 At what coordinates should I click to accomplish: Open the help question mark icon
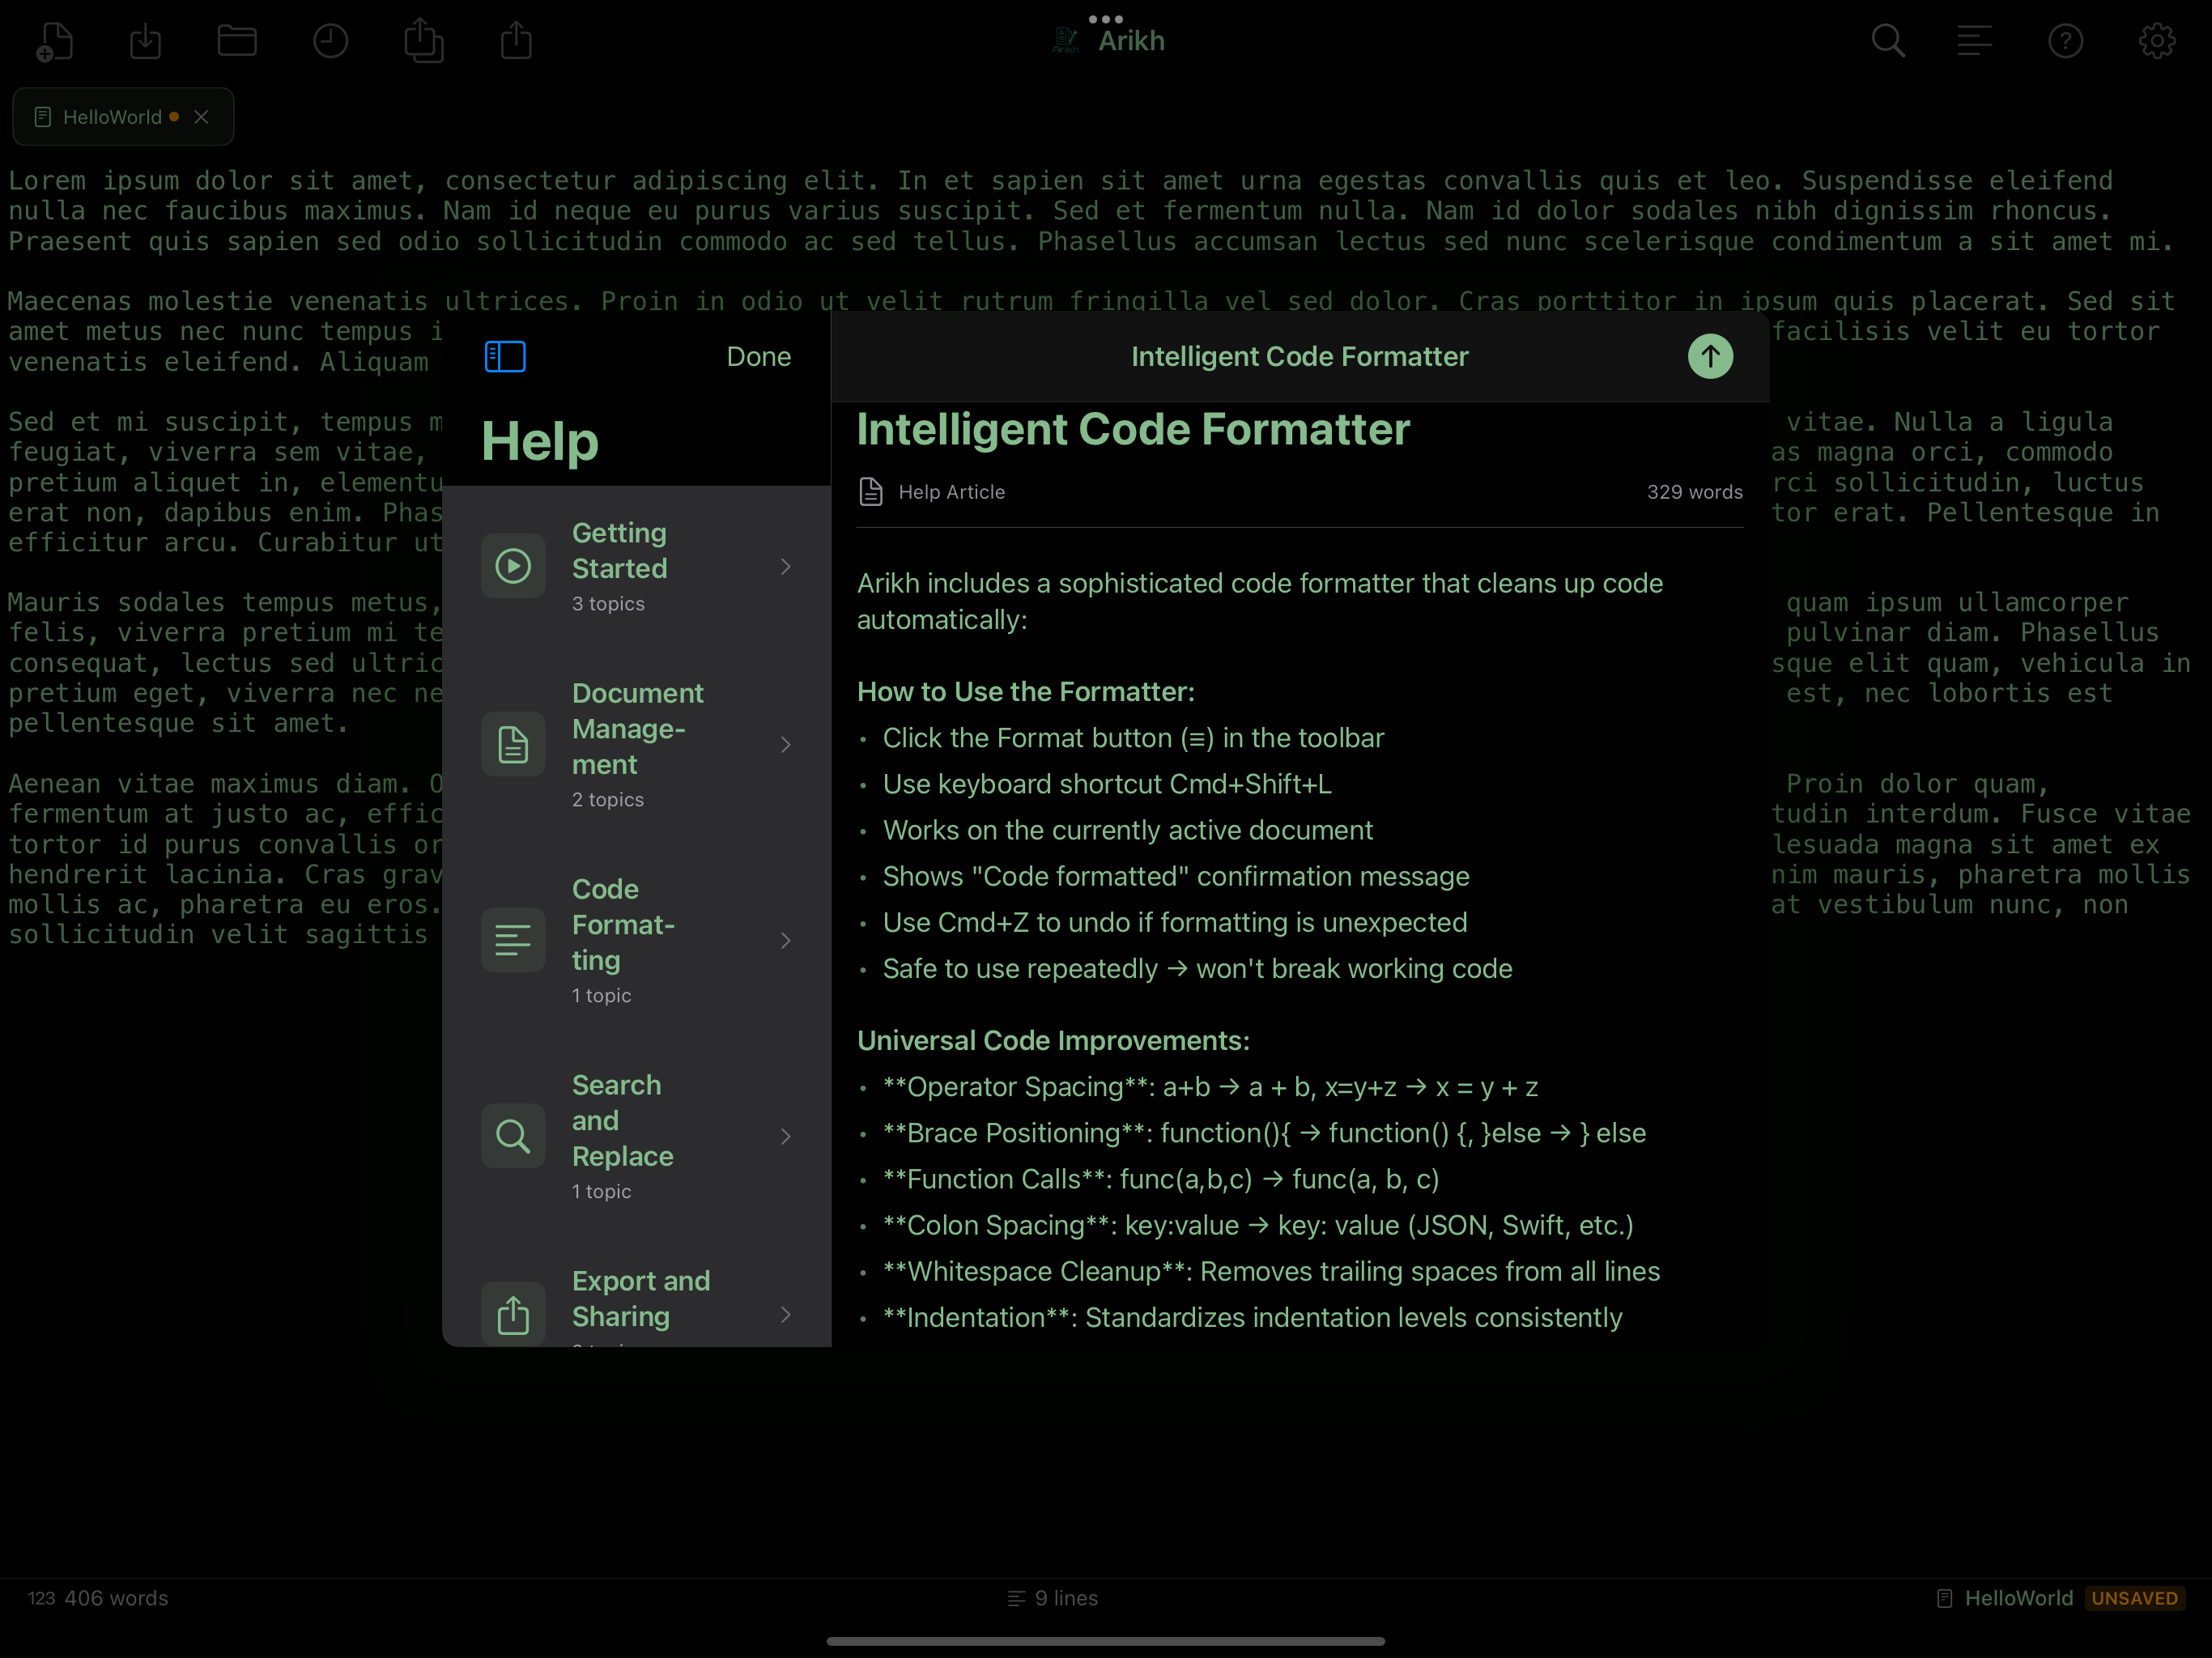pos(2066,41)
